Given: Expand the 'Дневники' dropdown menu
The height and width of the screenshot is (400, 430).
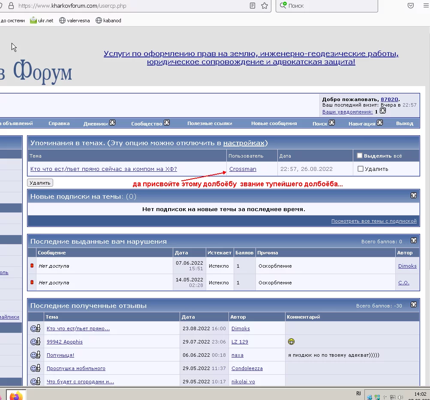Looking at the screenshot, I should [112, 123].
